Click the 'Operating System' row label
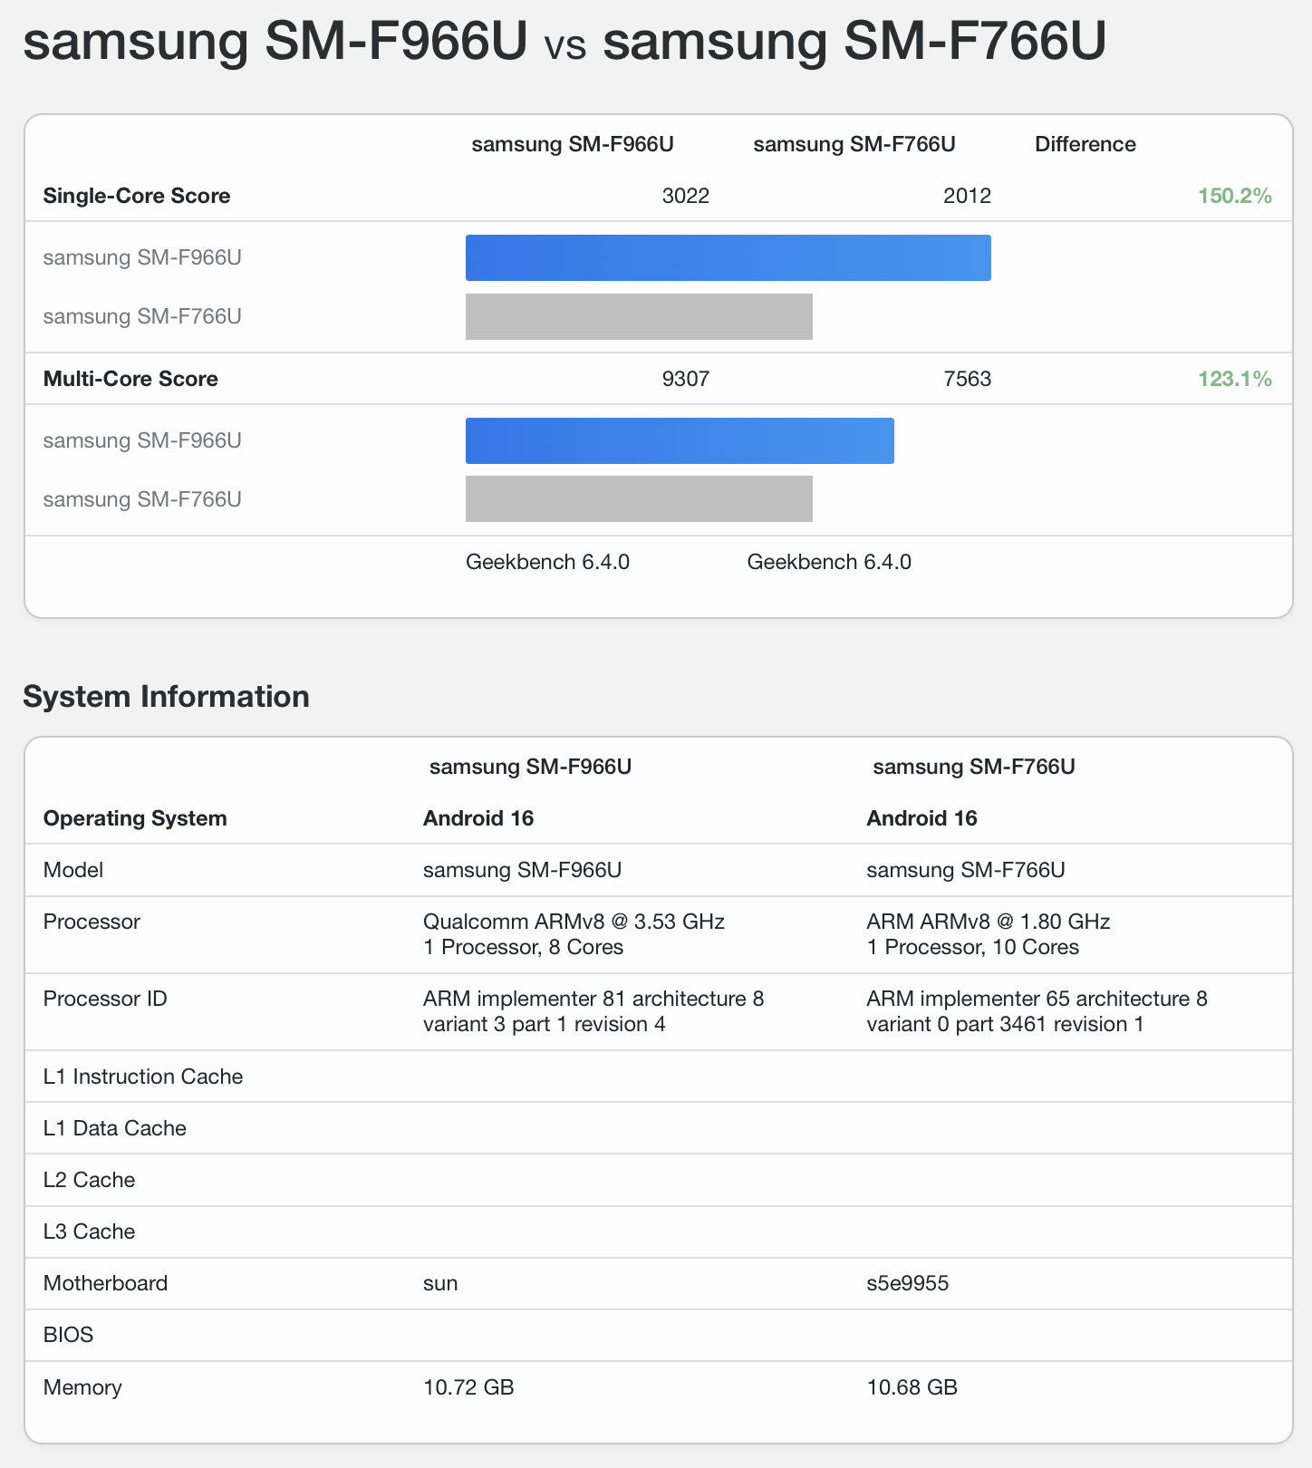Screen dimensions: 1312x1468 click(135, 818)
